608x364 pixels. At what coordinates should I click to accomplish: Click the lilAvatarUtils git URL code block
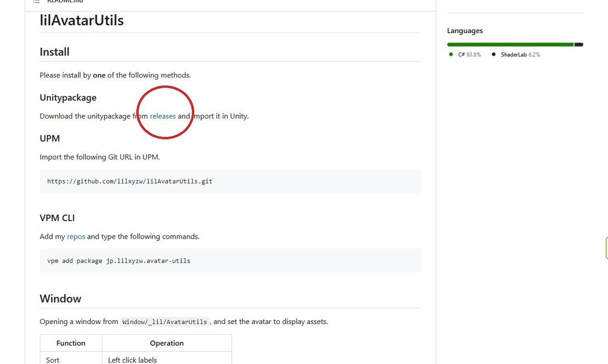pos(231,181)
